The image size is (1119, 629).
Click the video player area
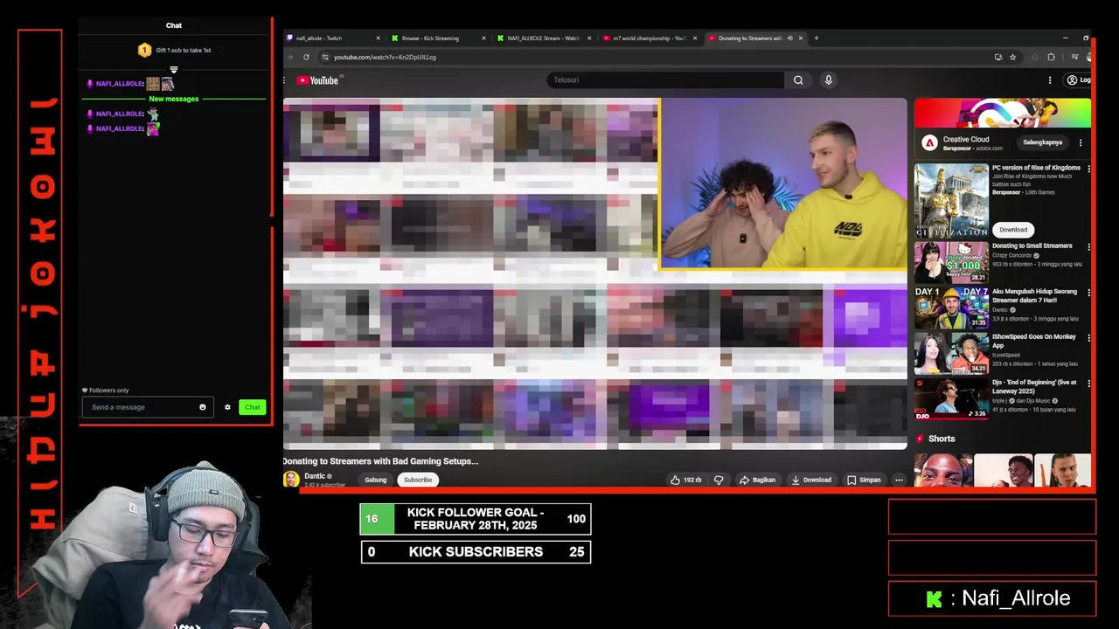[594, 273]
